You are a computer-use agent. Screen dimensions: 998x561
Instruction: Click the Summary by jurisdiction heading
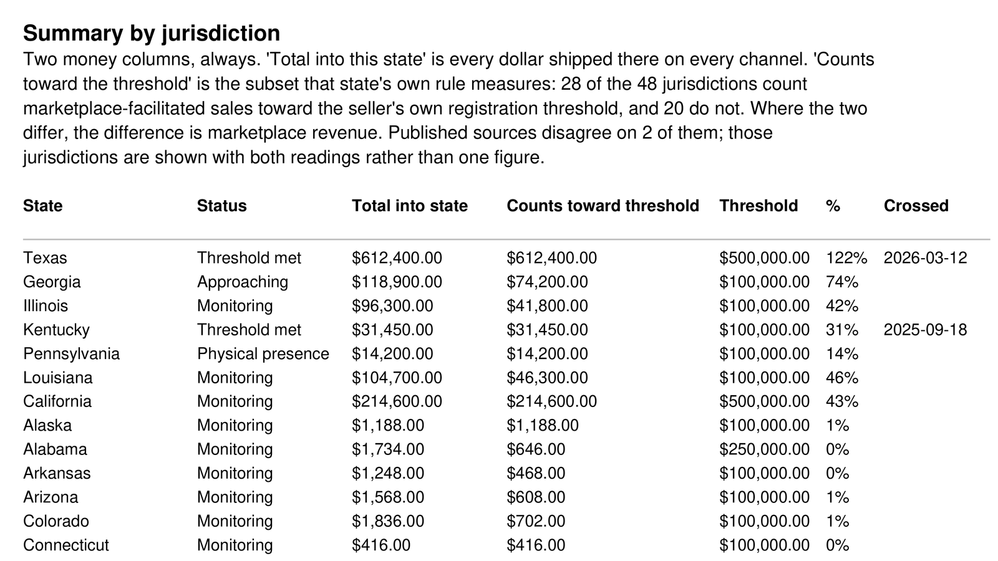(152, 32)
